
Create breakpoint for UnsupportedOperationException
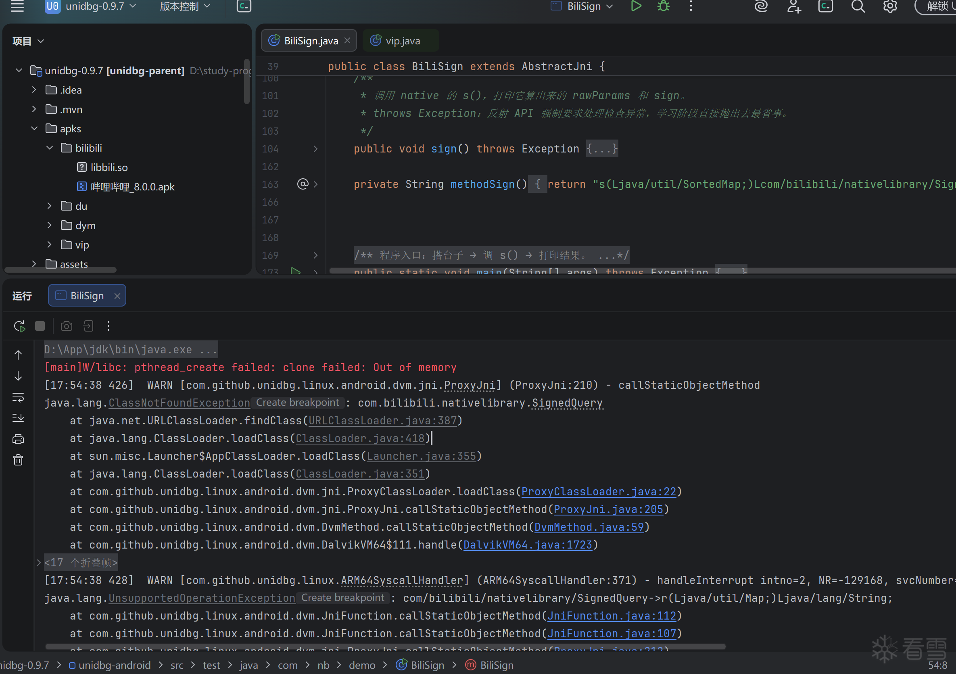(x=343, y=598)
